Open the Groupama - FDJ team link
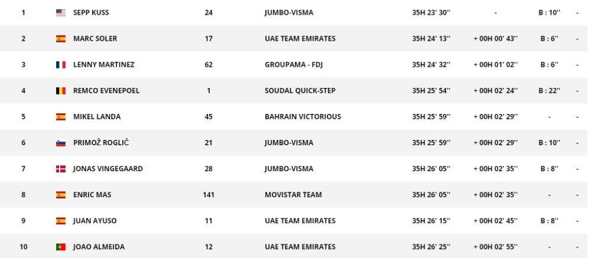The image size is (591, 258). tap(294, 65)
